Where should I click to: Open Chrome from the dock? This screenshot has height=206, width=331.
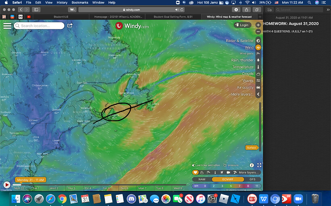coord(62,199)
